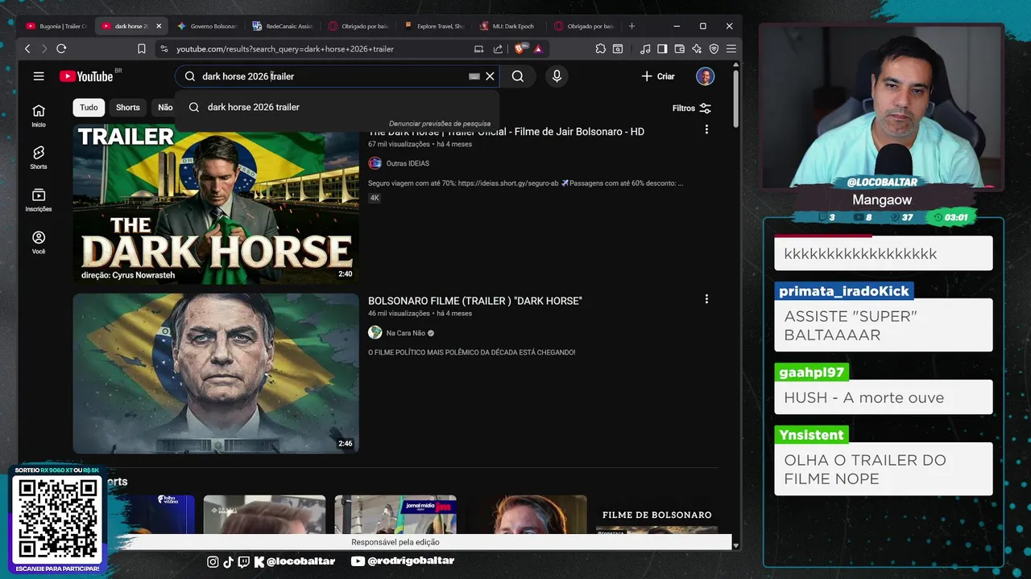Open the browser extensions puzzle icon
Viewport: 1031px width, 579px height.
pos(601,49)
